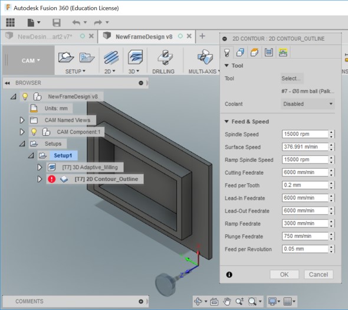
Task: Click Cancel in the 2D Contour dialog
Action: click(319, 275)
